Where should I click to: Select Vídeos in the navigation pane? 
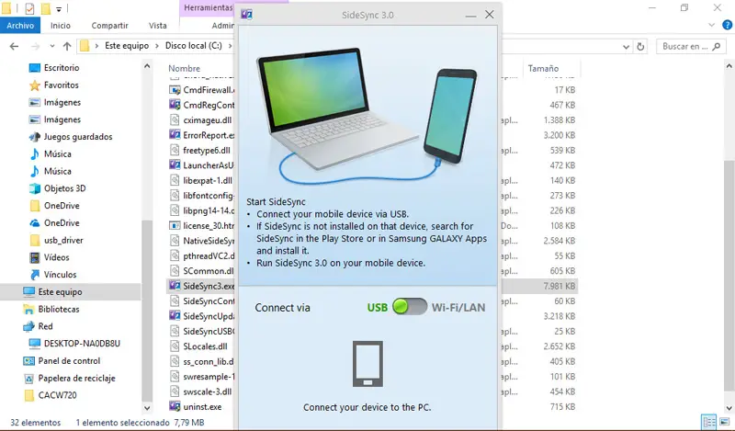[56, 257]
